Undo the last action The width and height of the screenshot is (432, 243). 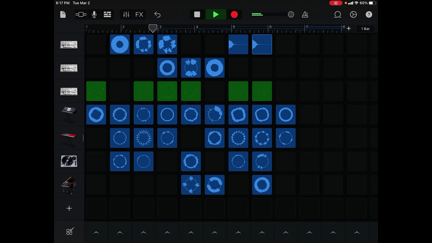point(157,15)
